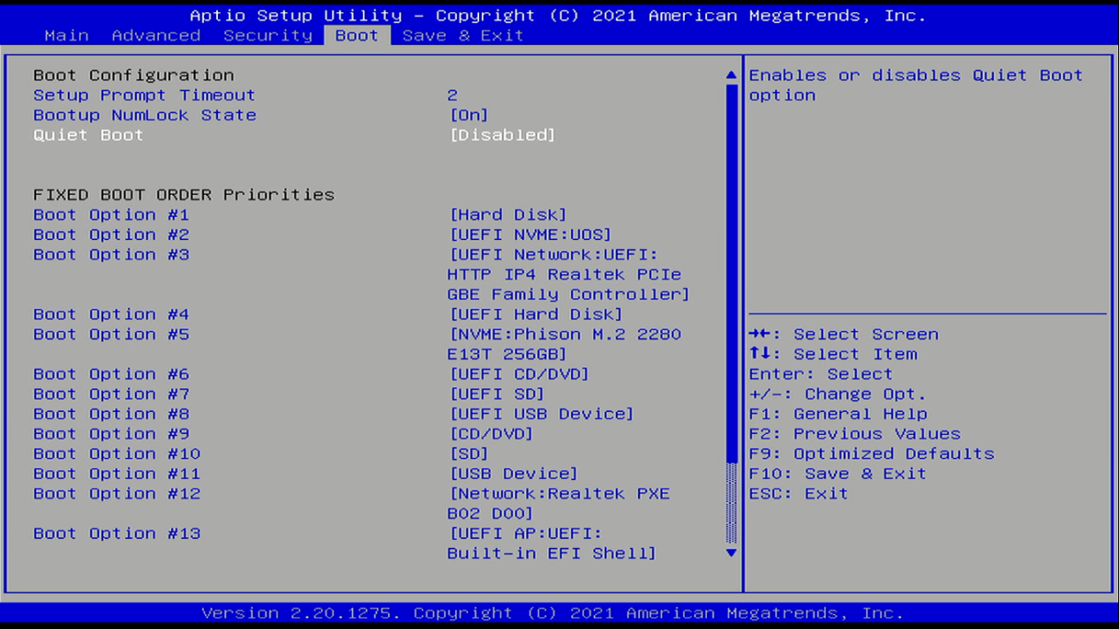Select the Boot tab
Image resolution: width=1119 pixels, height=629 pixels.
357,35
